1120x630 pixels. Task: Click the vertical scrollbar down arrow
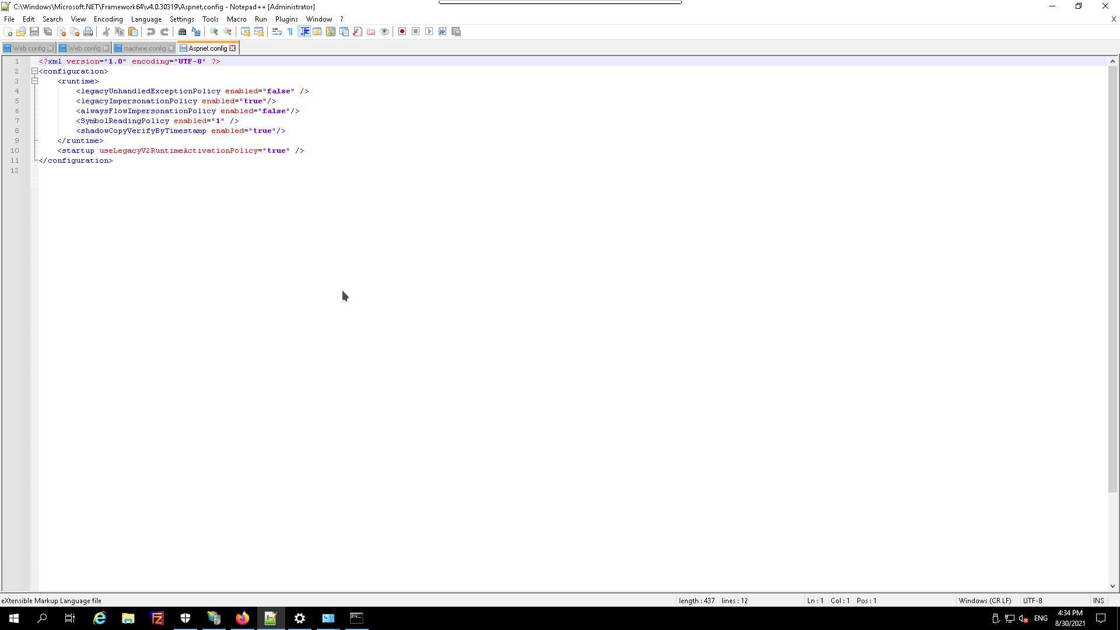(x=1112, y=586)
